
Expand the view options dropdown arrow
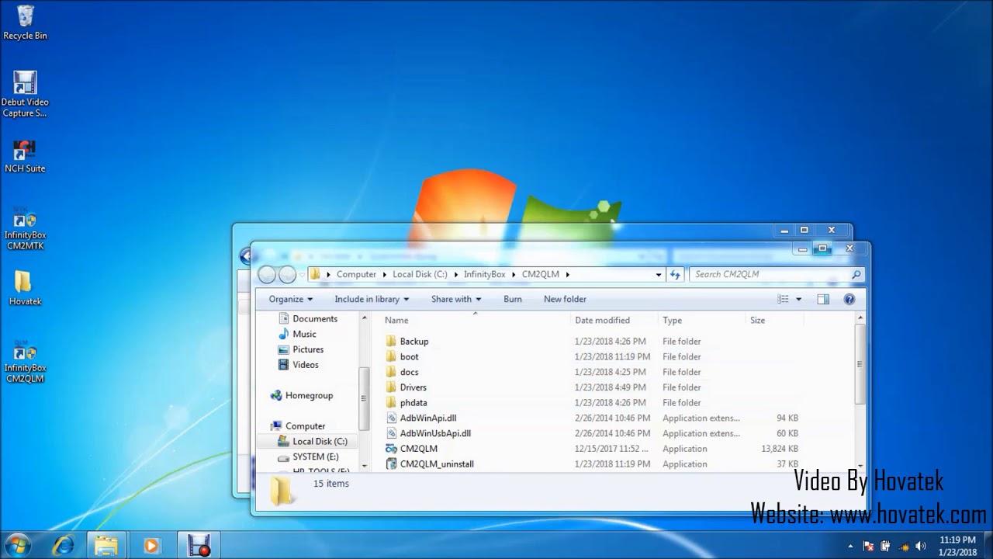(x=798, y=299)
